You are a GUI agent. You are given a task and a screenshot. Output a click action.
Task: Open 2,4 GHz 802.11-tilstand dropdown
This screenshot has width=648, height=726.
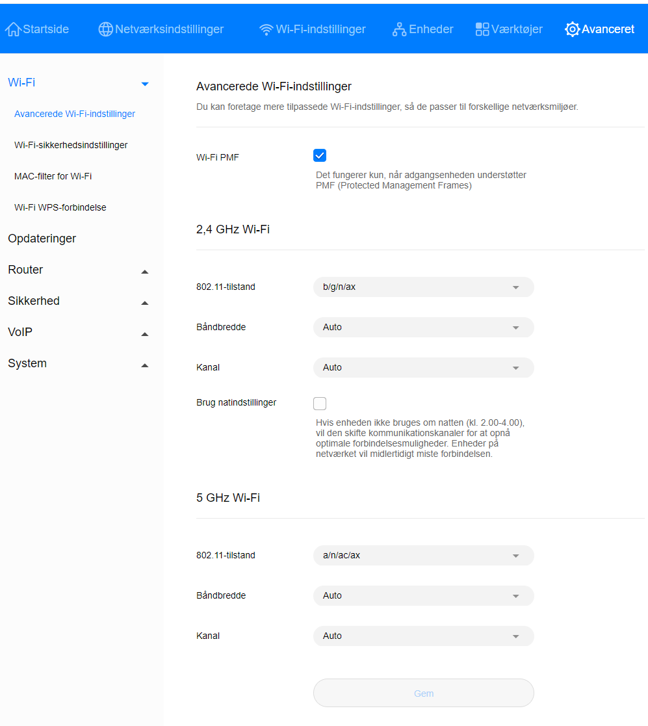[x=424, y=287]
